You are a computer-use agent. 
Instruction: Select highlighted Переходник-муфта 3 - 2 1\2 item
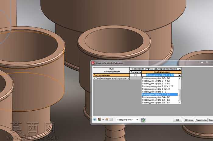click(x=160, y=94)
